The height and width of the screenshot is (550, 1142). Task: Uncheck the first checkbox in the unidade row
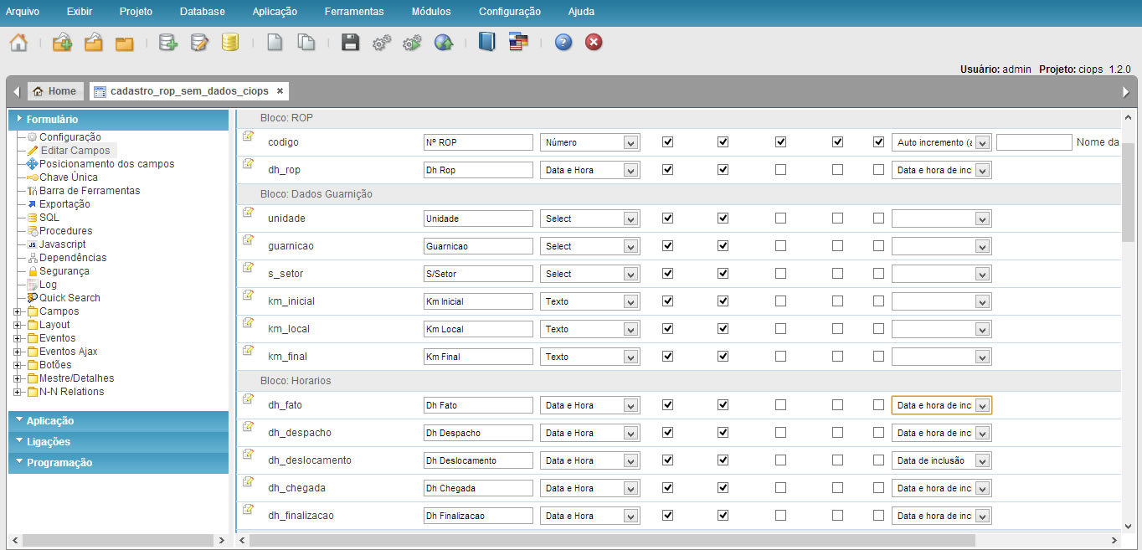pyautogui.click(x=667, y=218)
